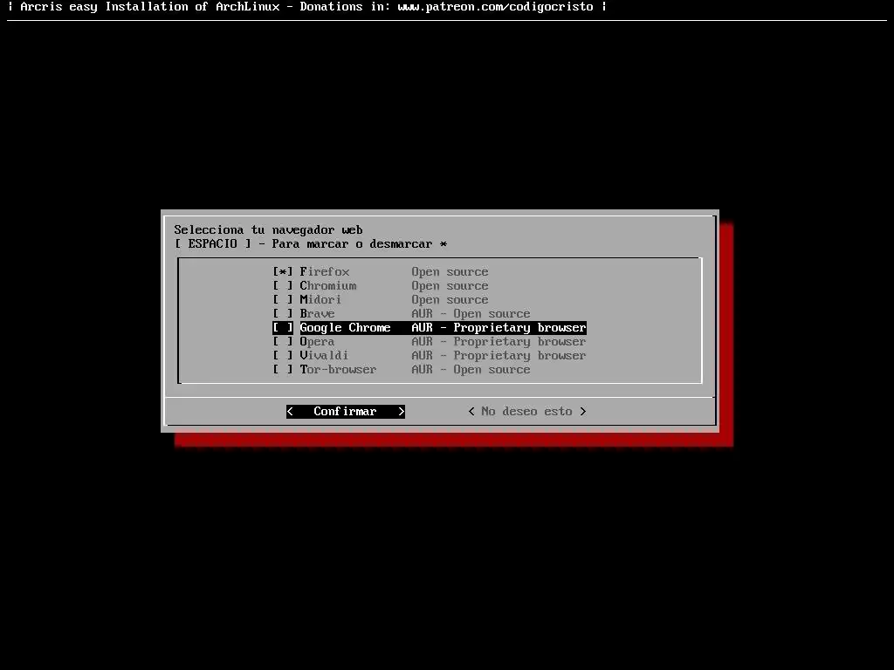Choose the No deseo esto button
Viewport: 894px width, 670px height.
point(526,412)
